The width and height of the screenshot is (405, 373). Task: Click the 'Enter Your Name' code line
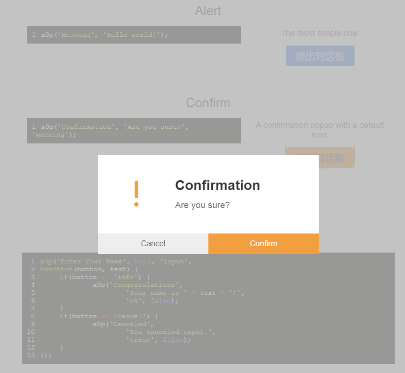116,261
